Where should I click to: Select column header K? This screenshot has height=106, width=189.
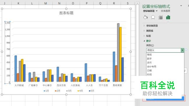tap(18, 3)
